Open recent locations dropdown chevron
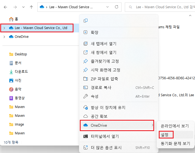The image size is (195, 153). point(23,7)
